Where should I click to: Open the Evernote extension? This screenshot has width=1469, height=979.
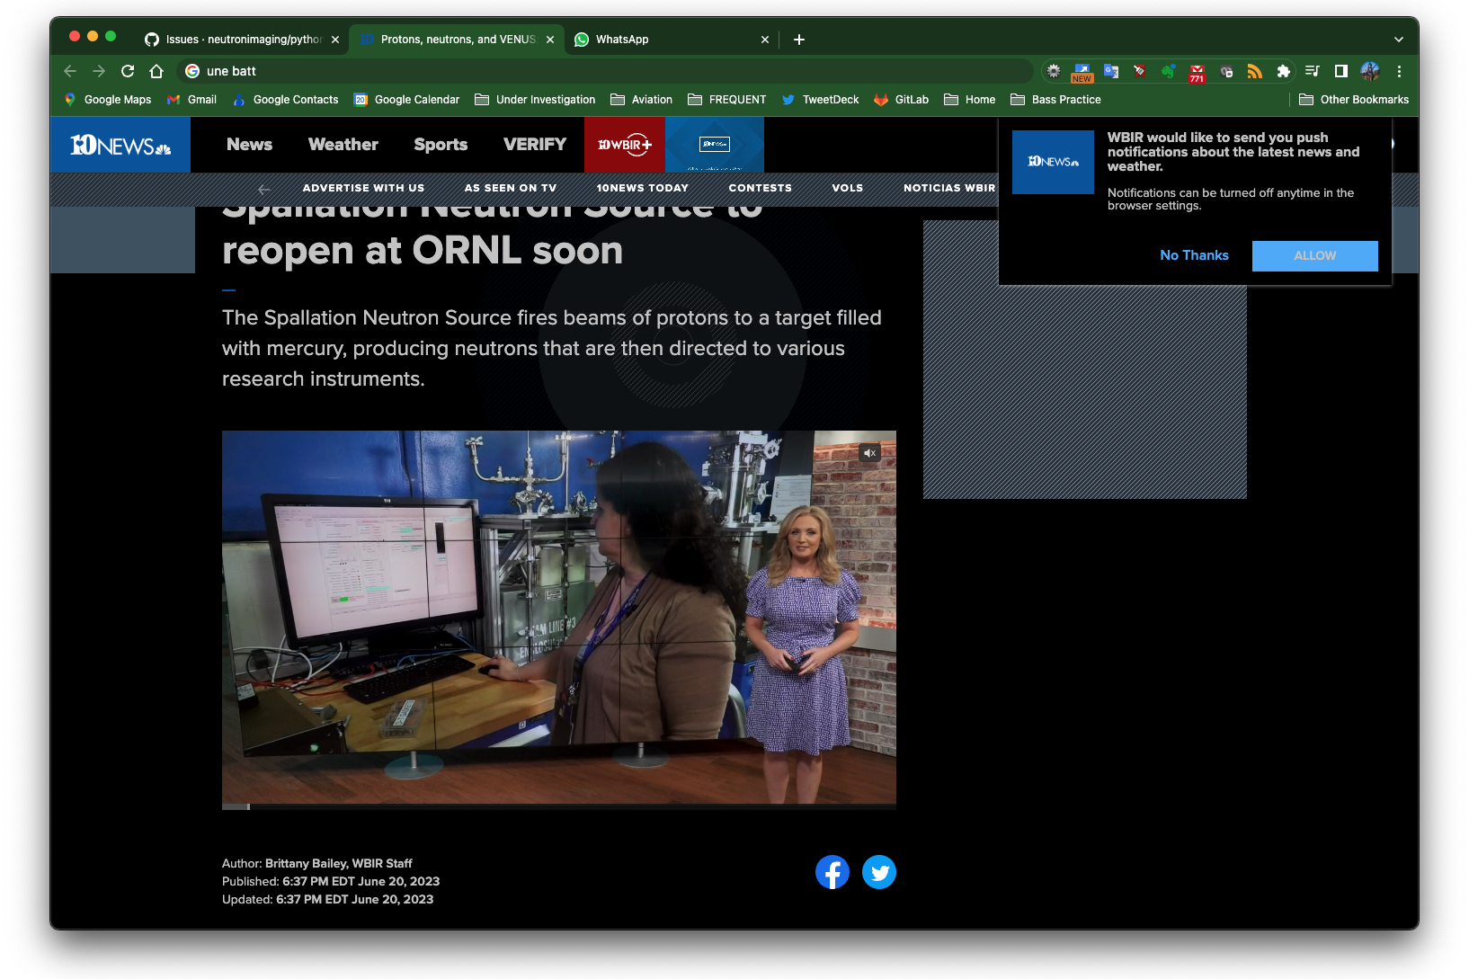pos(1168,71)
